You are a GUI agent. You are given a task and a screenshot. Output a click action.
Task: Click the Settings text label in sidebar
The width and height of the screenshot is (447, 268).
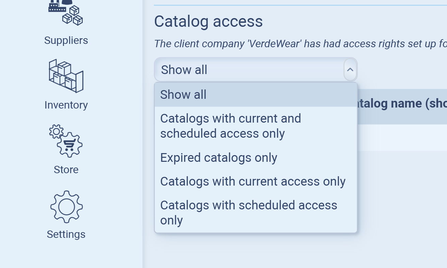[66, 234]
